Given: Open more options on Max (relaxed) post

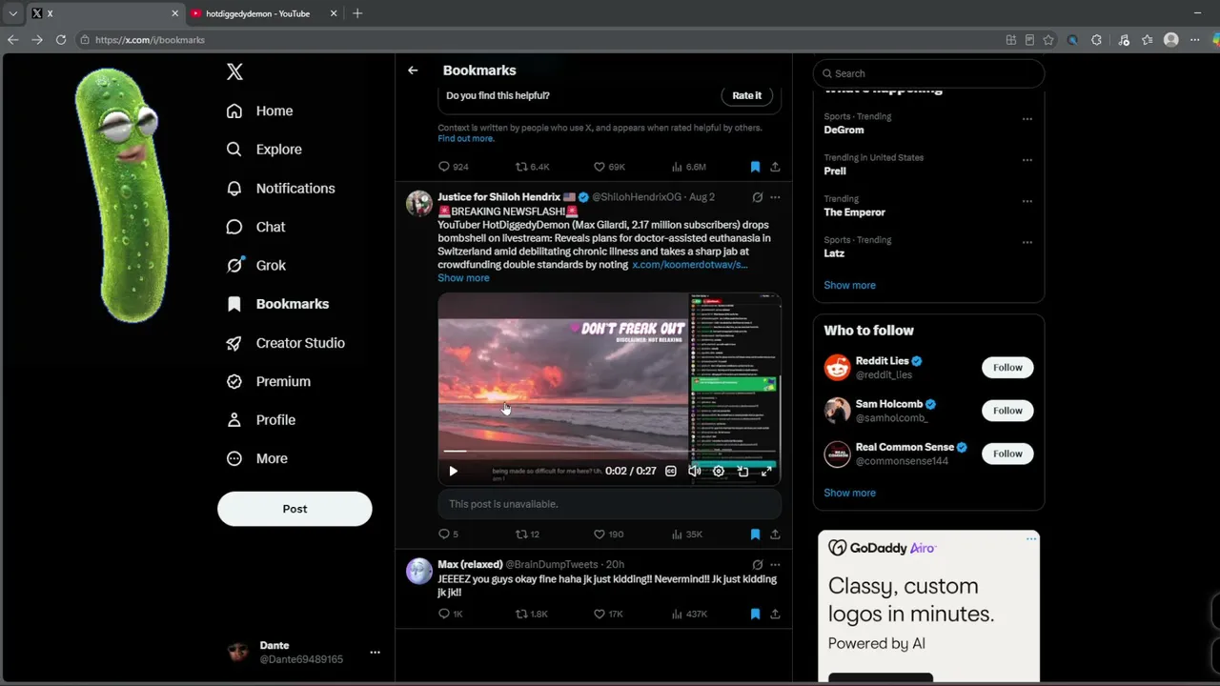Looking at the screenshot, I should pos(775,565).
